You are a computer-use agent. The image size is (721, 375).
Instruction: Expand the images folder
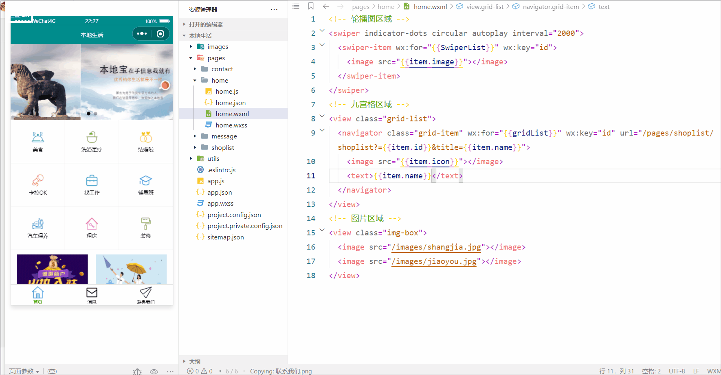pyautogui.click(x=191, y=47)
